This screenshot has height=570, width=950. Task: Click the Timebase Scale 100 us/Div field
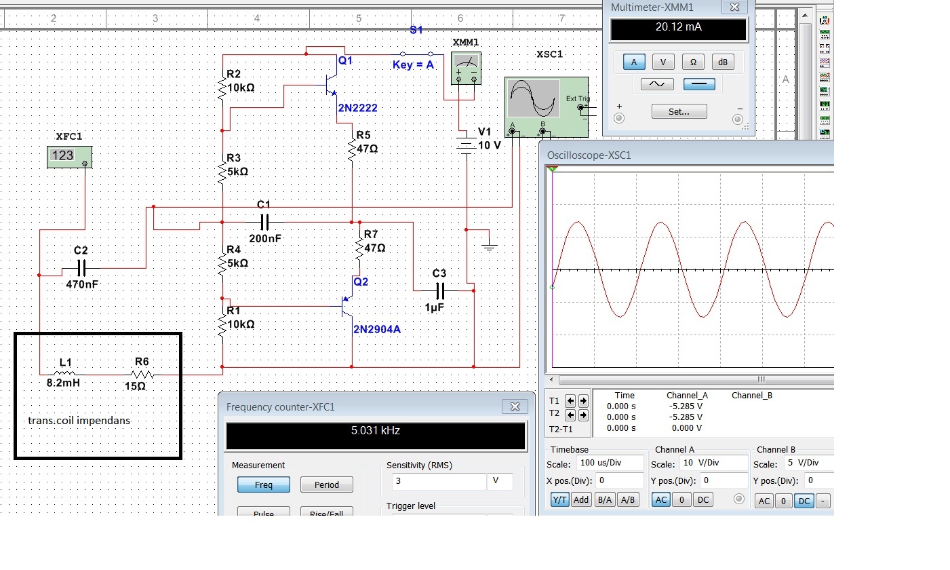click(610, 463)
